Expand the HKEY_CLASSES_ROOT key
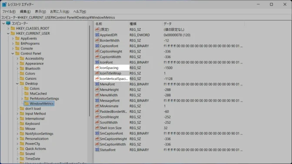This screenshot has width=292, height=164. (x=8, y=29)
